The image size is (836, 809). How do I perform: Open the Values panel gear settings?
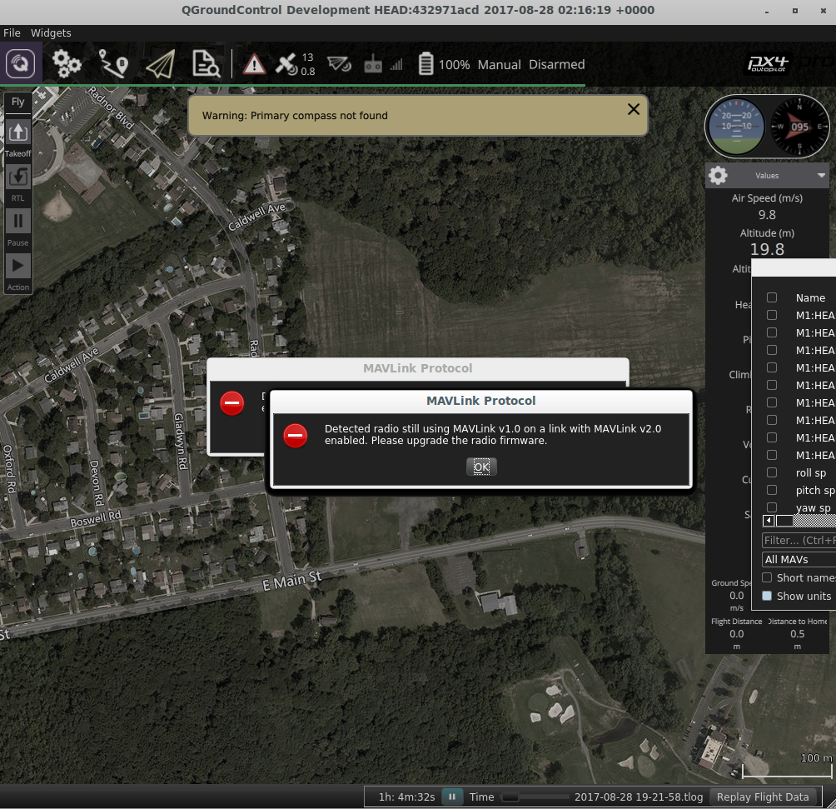(x=718, y=175)
